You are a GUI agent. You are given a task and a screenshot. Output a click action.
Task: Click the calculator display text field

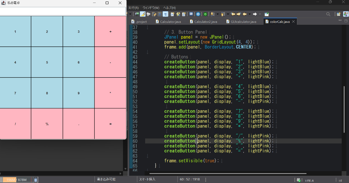click(x=63, y=11)
